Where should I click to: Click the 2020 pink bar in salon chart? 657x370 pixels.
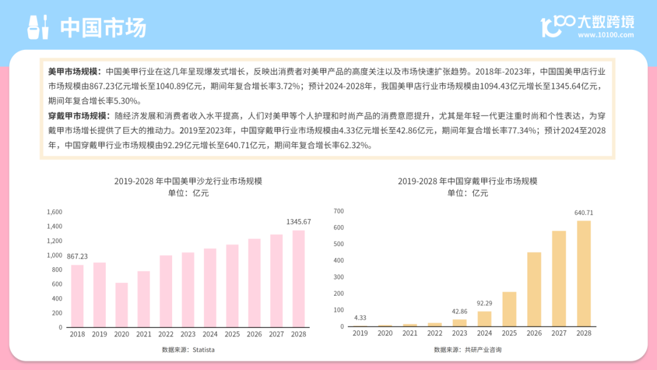click(122, 305)
